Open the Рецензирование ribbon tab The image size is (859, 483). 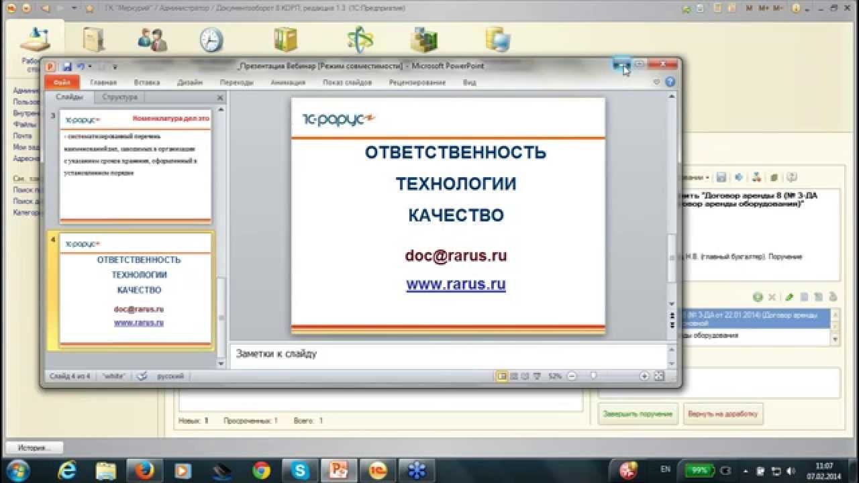pos(417,83)
